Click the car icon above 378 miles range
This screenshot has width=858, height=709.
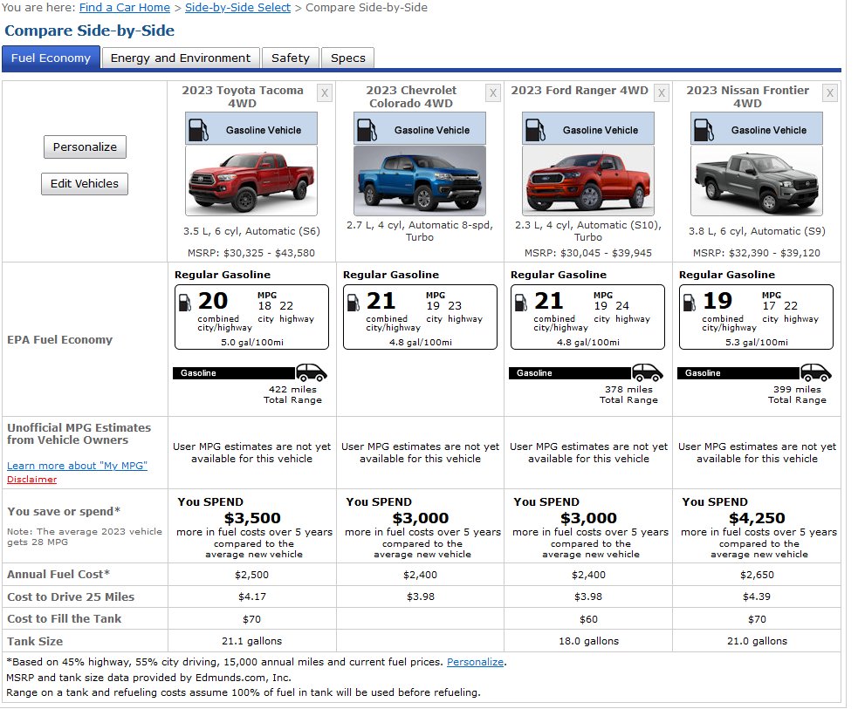pos(648,372)
